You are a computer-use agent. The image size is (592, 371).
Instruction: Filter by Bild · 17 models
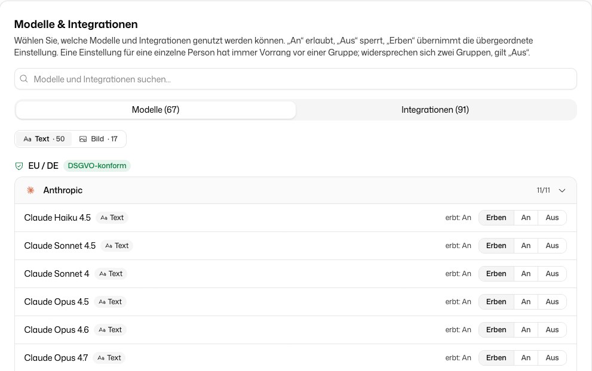click(99, 139)
